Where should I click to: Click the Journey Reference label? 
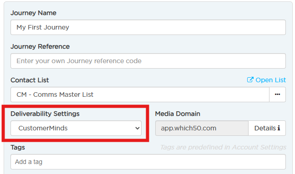pos(40,46)
